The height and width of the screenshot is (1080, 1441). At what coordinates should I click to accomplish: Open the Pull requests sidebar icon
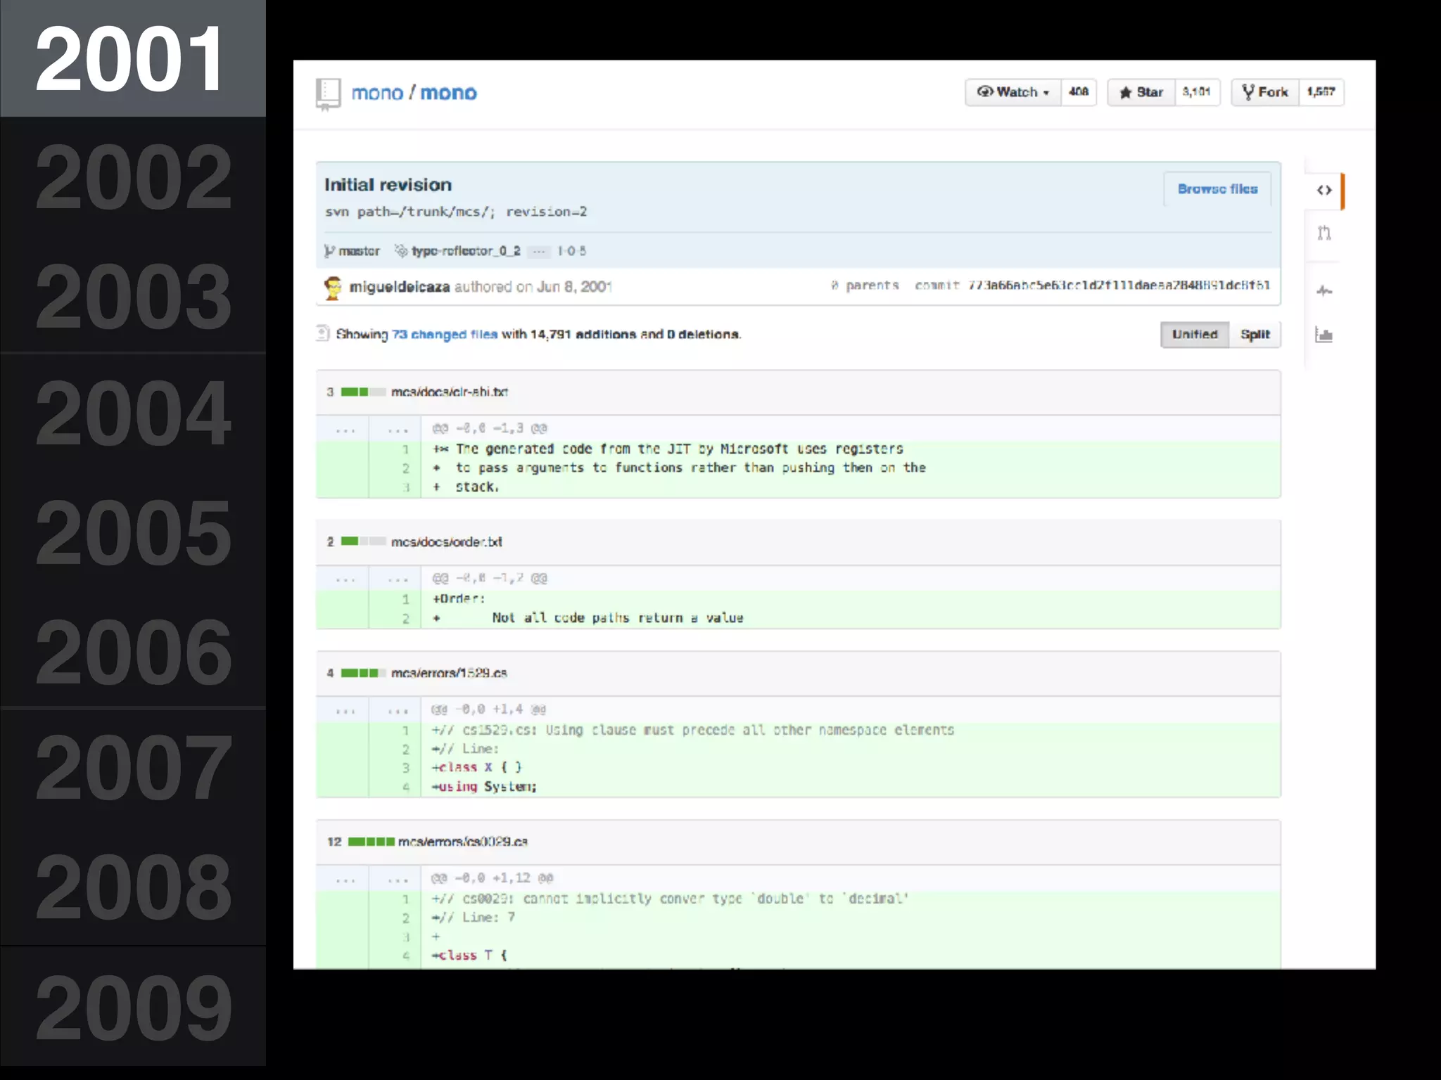coord(1323,233)
